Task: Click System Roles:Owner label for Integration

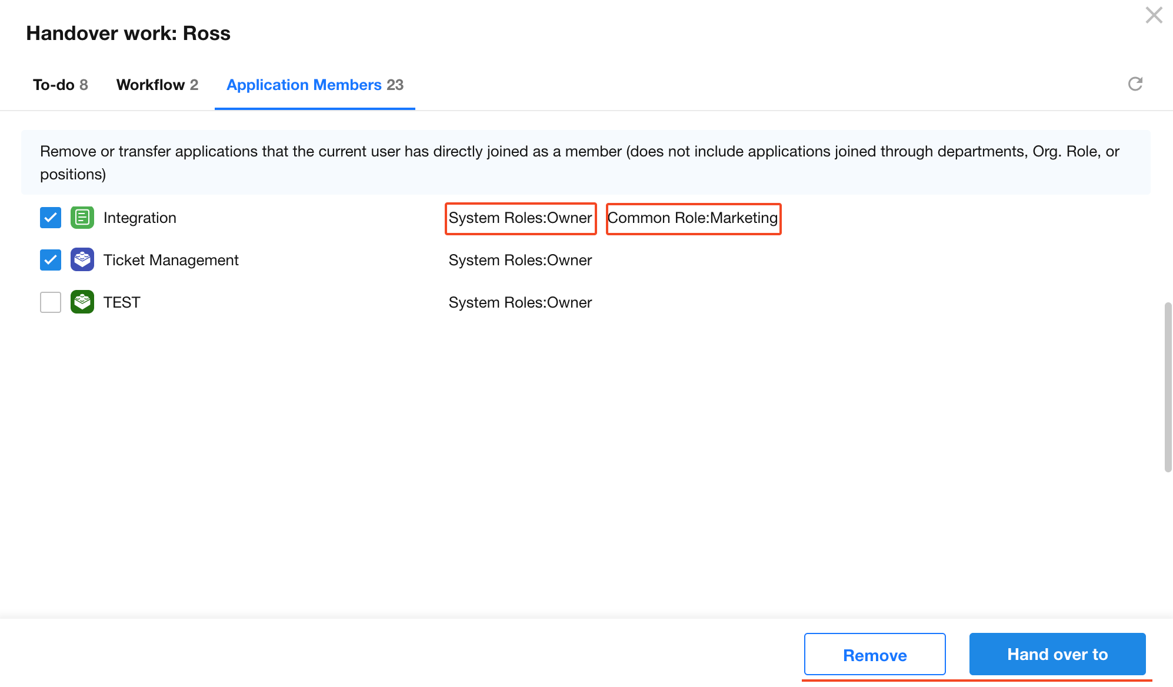Action: [520, 218]
